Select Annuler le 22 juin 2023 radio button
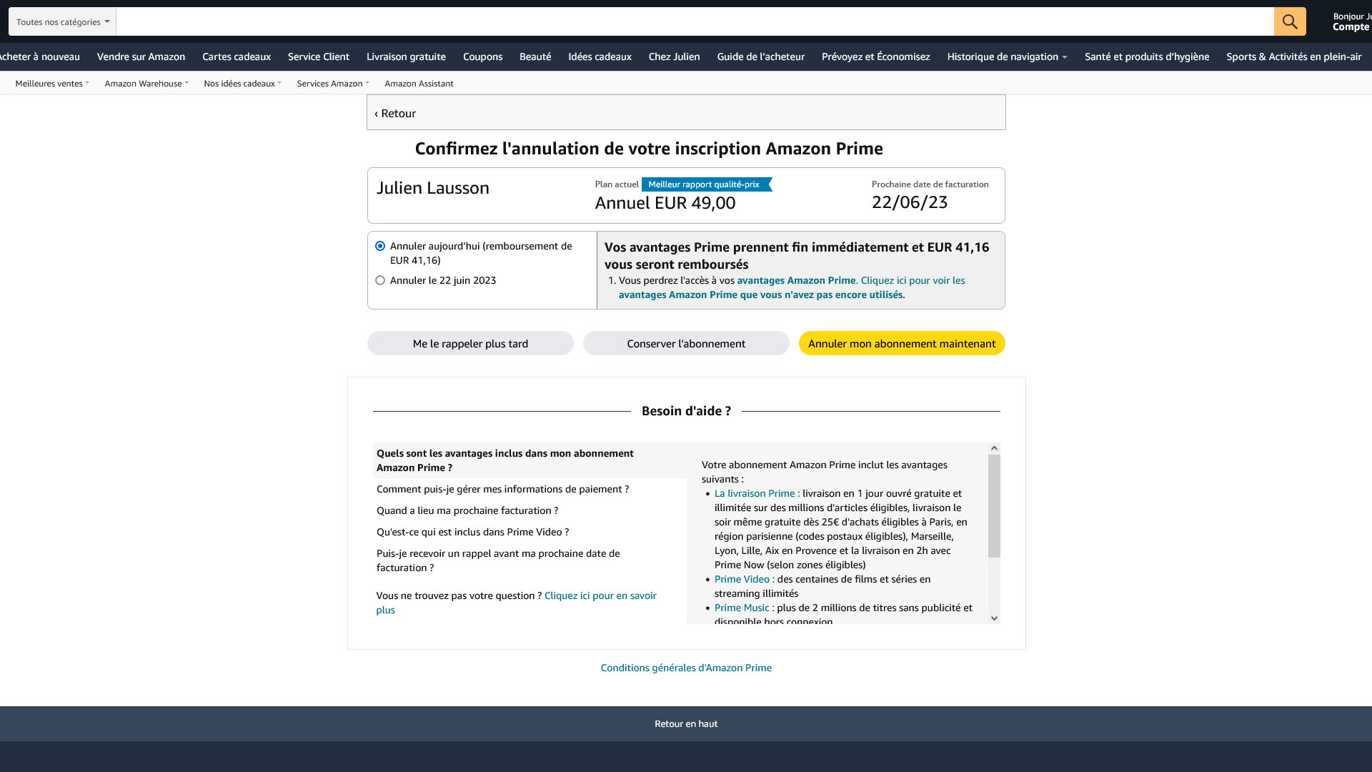The width and height of the screenshot is (1372, 772). coord(379,280)
